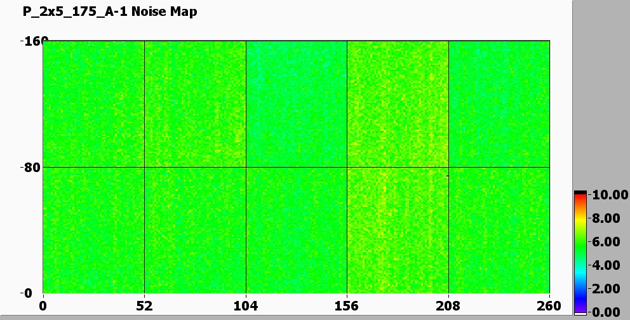Pick the upper-left chip cell from 0 to 52
The image size is (630, 320).
click(x=93, y=103)
